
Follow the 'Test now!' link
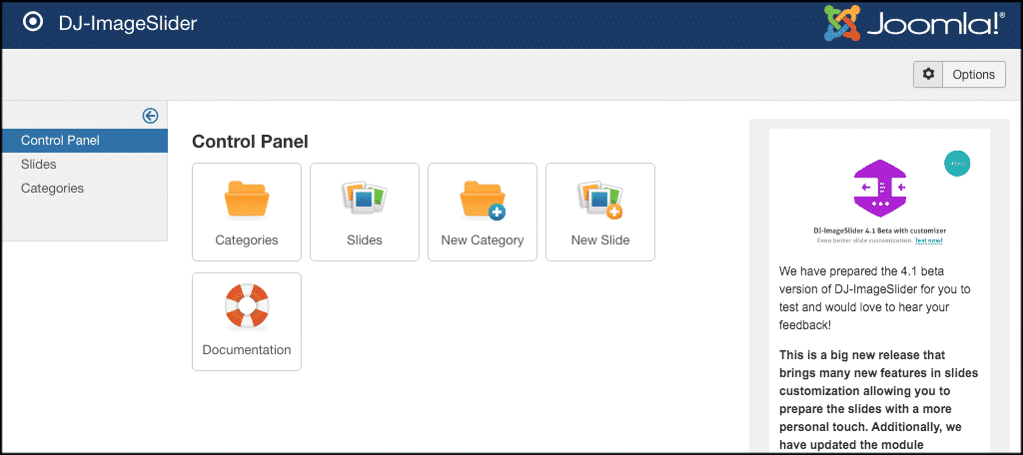click(928, 240)
